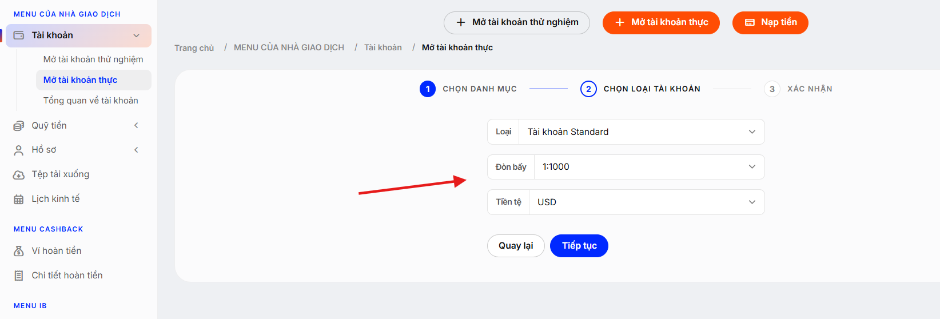Screen dimensions: 940x319
Task: Click the Lịch kinh tế calendar icon
Action: click(x=19, y=200)
